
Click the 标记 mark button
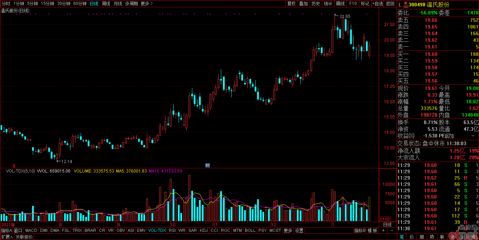365,4
